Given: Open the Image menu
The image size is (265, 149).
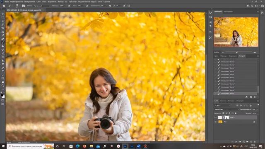Looking at the screenshot, I should click(x=29, y=2).
